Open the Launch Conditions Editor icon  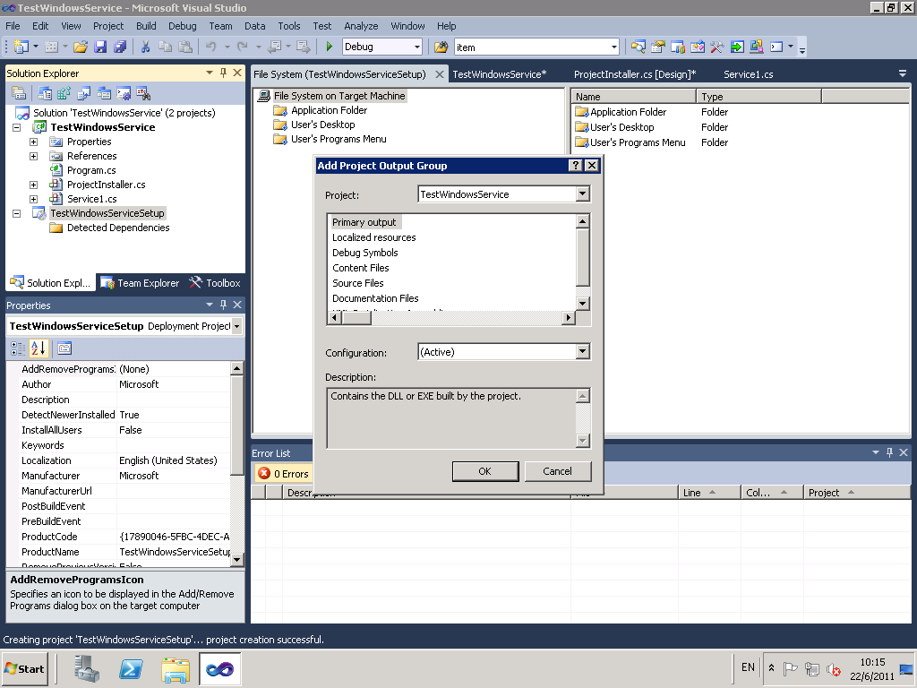coord(143,93)
